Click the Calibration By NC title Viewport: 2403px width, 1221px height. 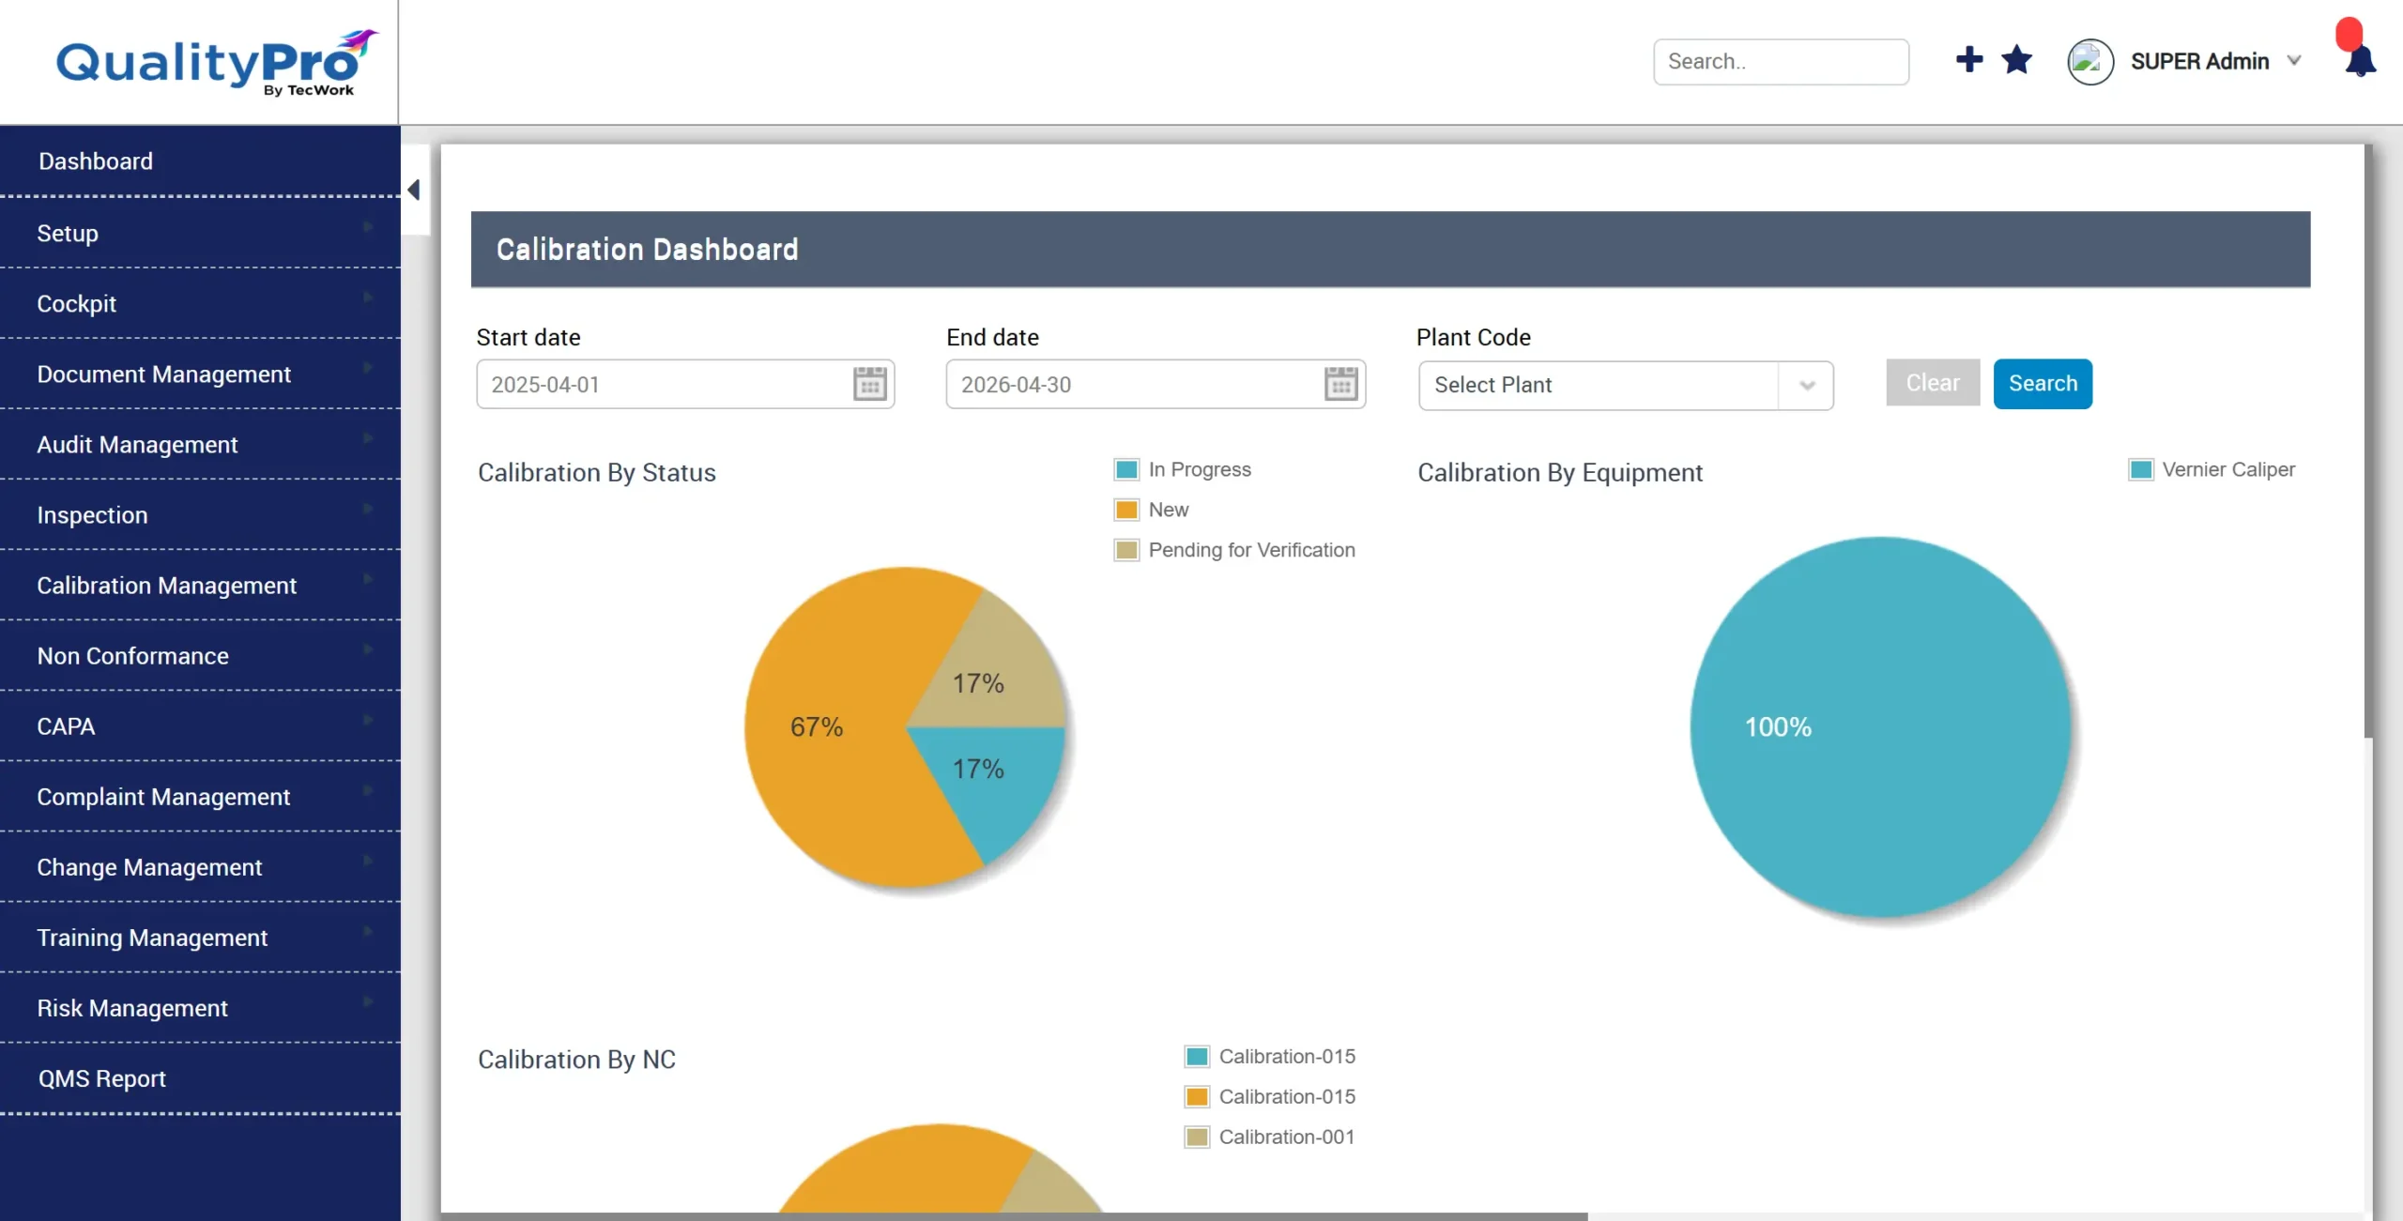(576, 1060)
